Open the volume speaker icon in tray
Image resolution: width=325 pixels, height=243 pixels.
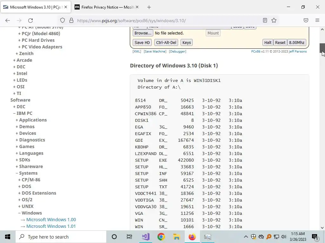tap(284, 237)
